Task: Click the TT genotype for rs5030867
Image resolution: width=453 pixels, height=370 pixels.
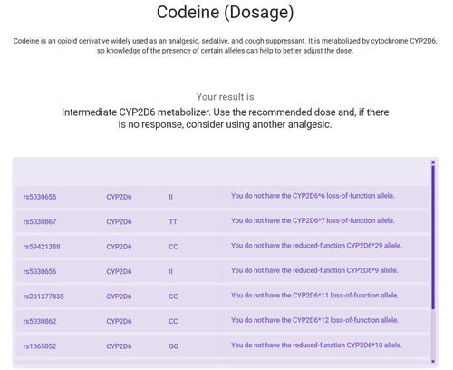Action: [173, 222]
